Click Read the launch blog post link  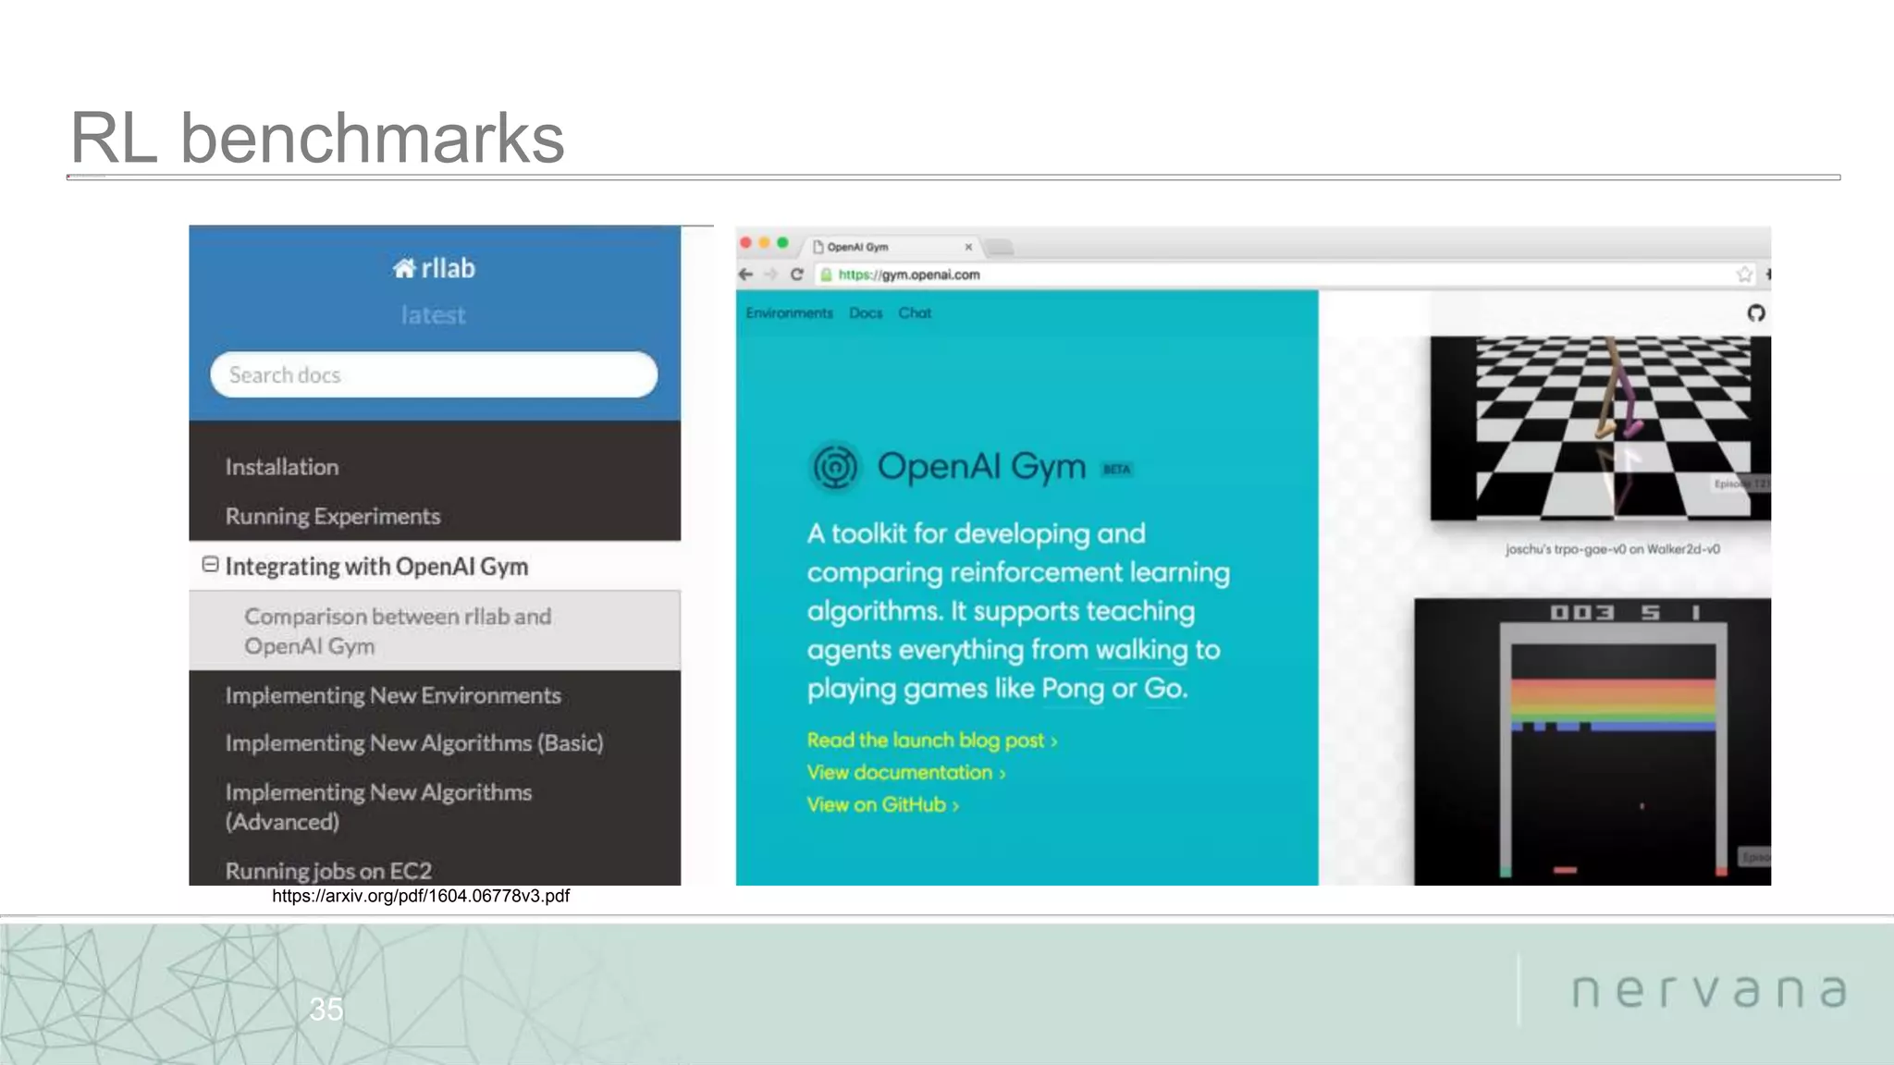(x=931, y=741)
